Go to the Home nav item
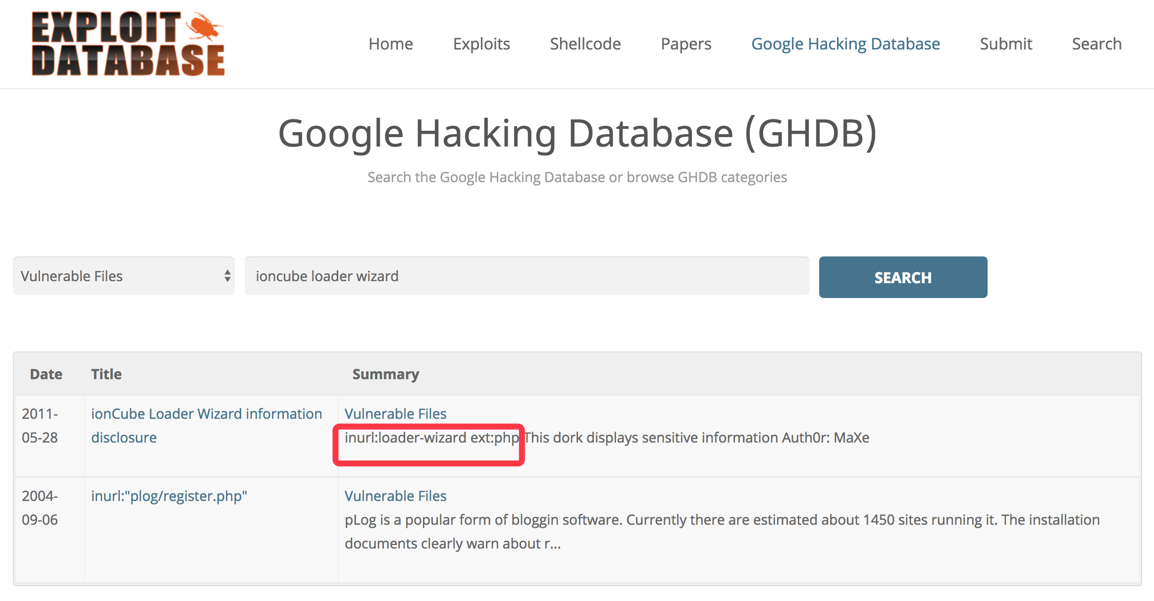 (x=390, y=44)
